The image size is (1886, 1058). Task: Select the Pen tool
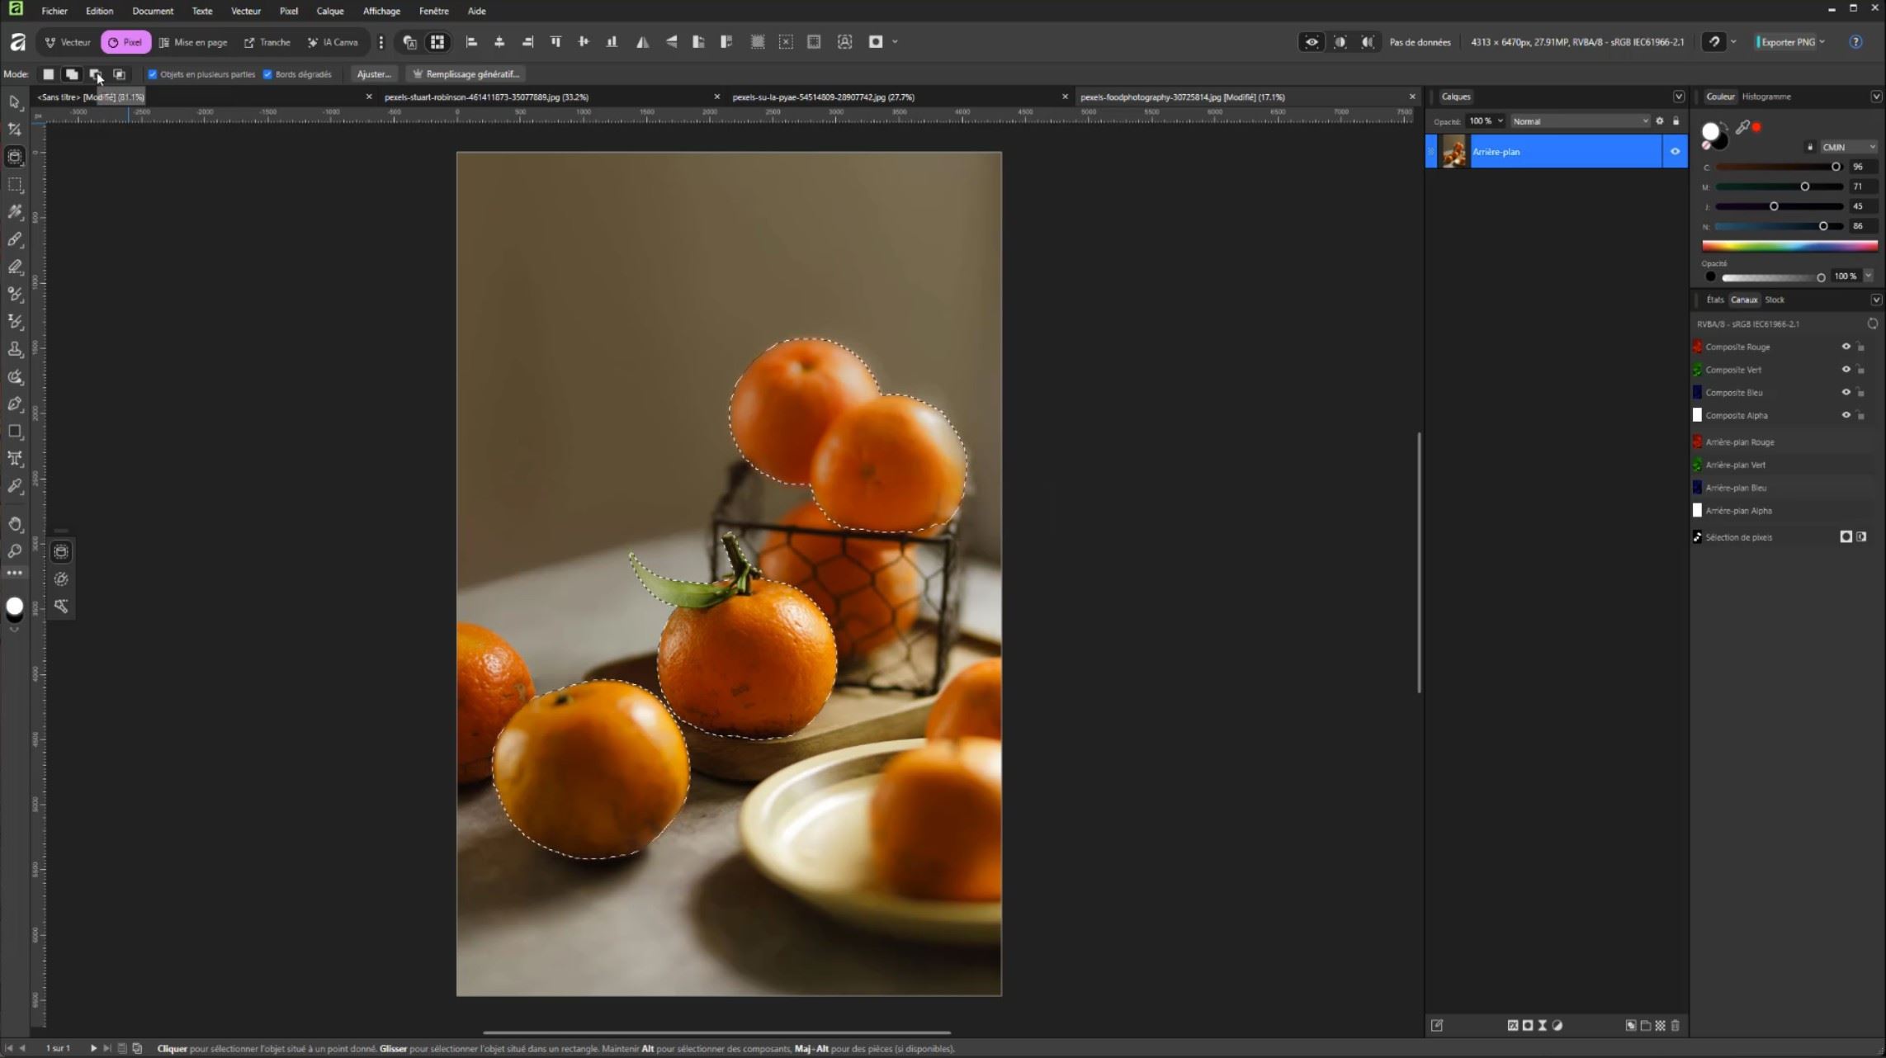[x=15, y=404]
